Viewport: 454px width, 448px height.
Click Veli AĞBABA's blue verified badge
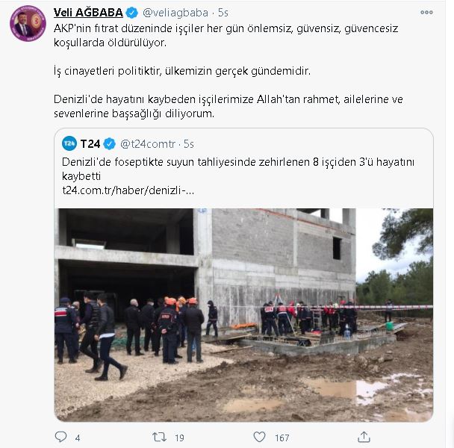(x=132, y=13)
